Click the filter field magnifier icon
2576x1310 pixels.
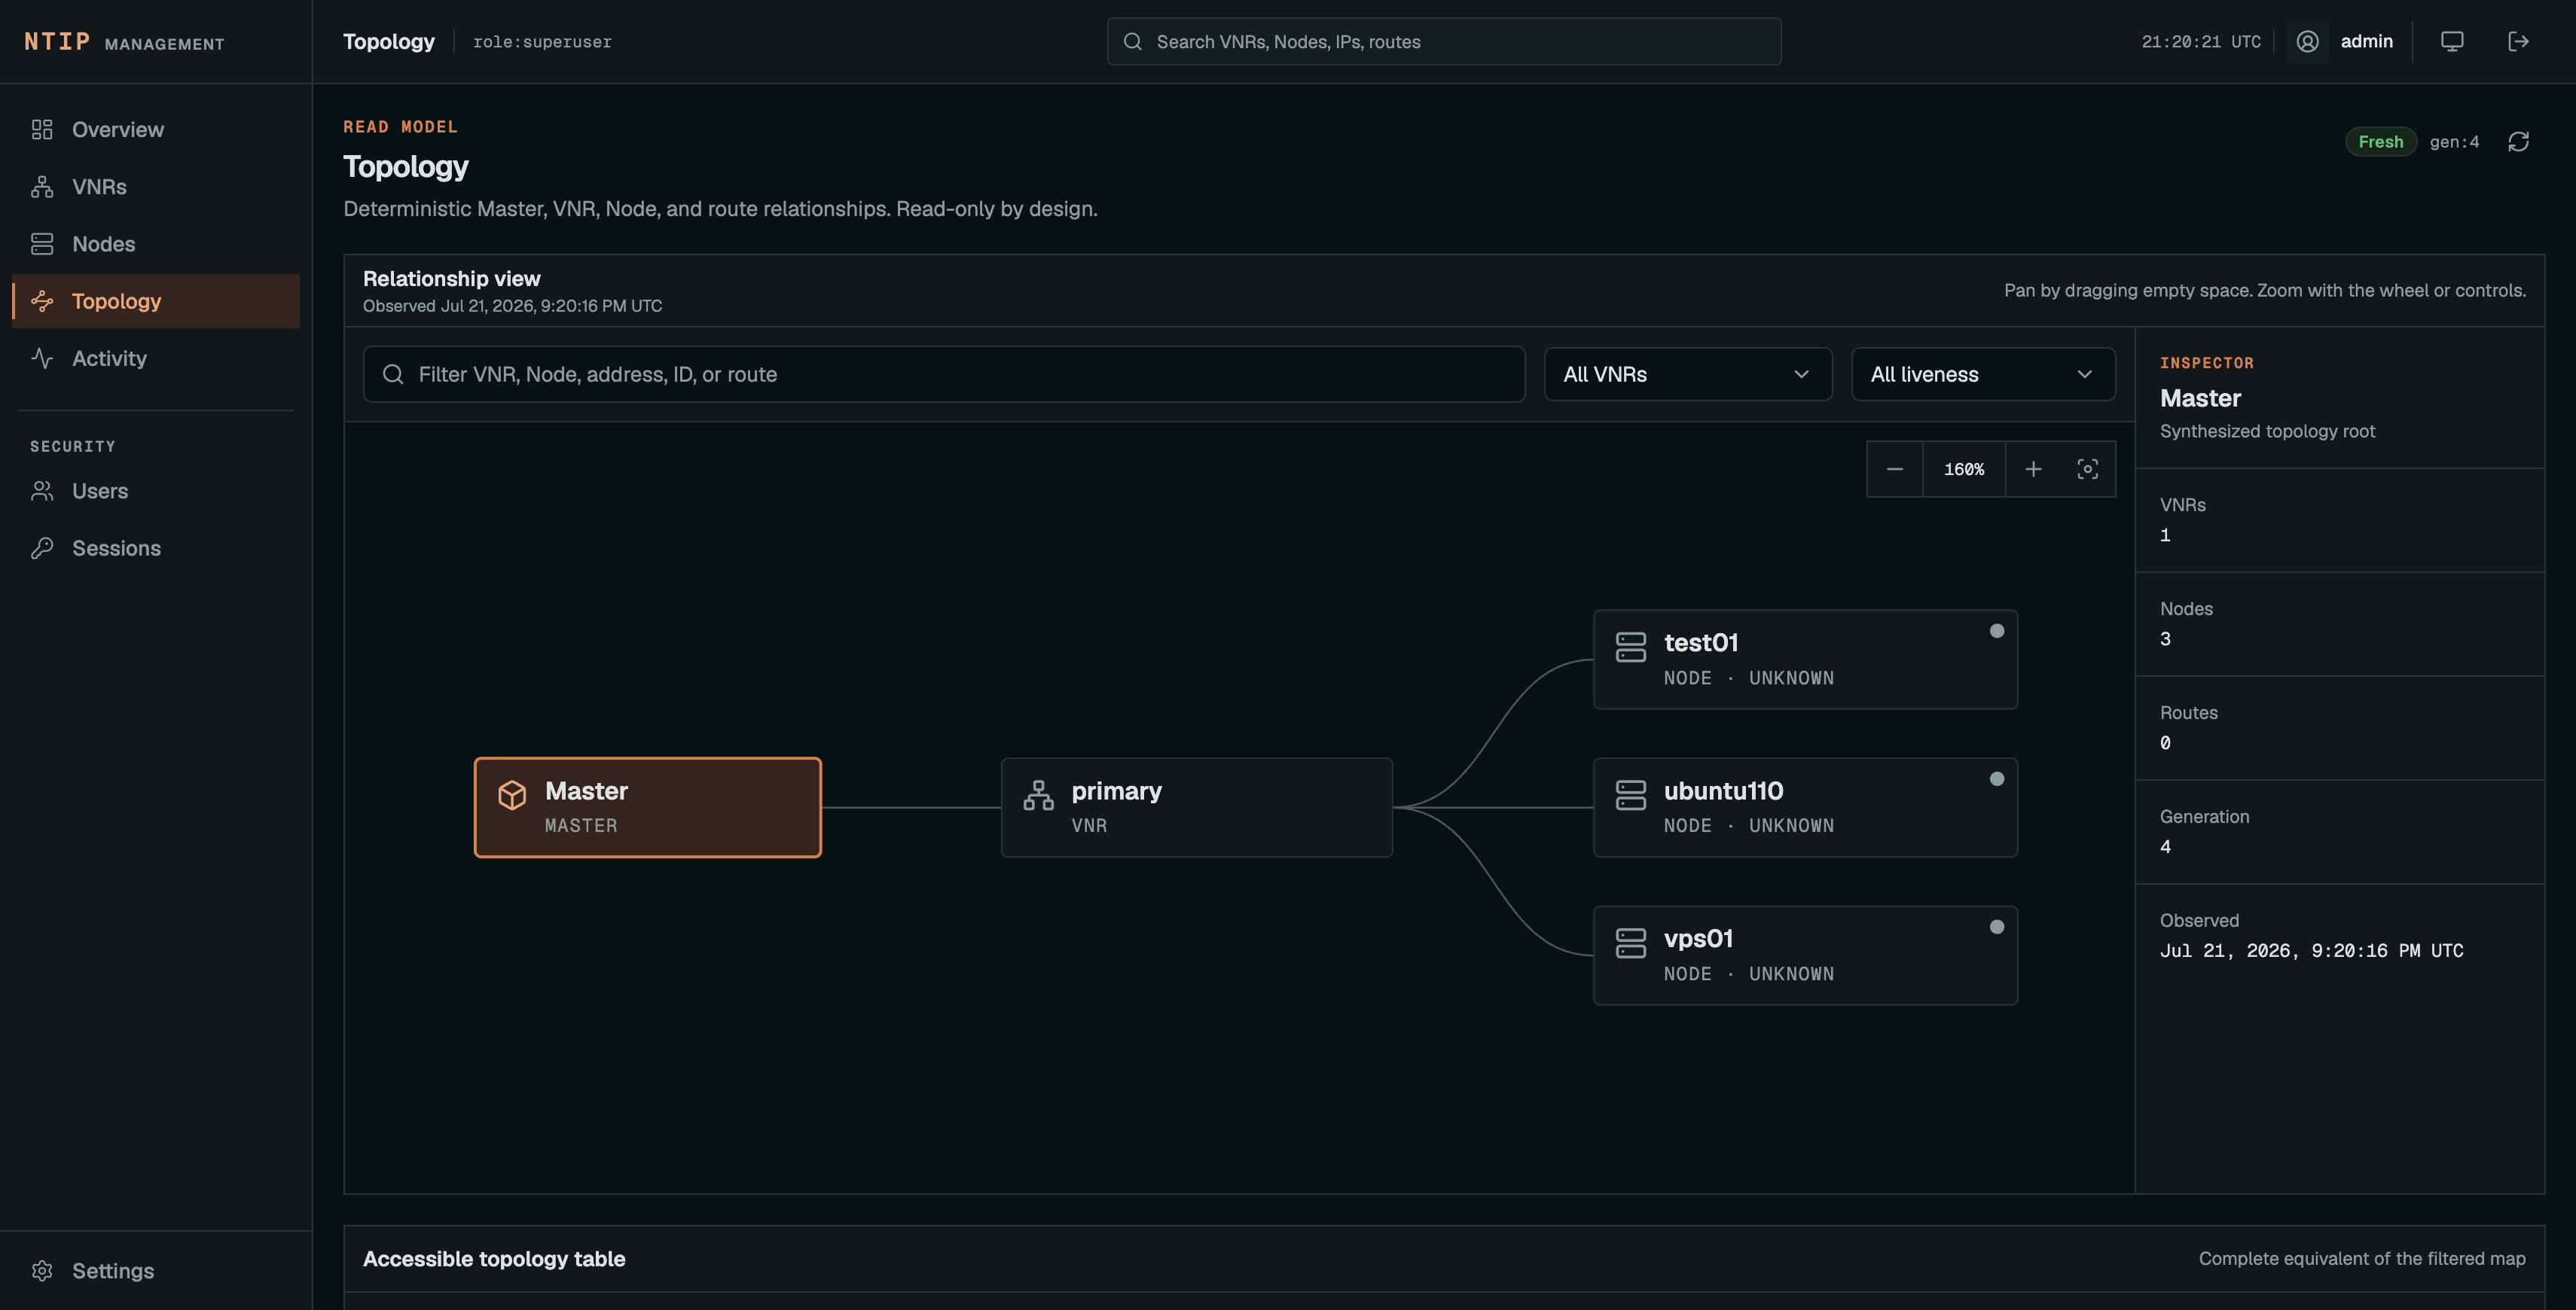[393, 375]
